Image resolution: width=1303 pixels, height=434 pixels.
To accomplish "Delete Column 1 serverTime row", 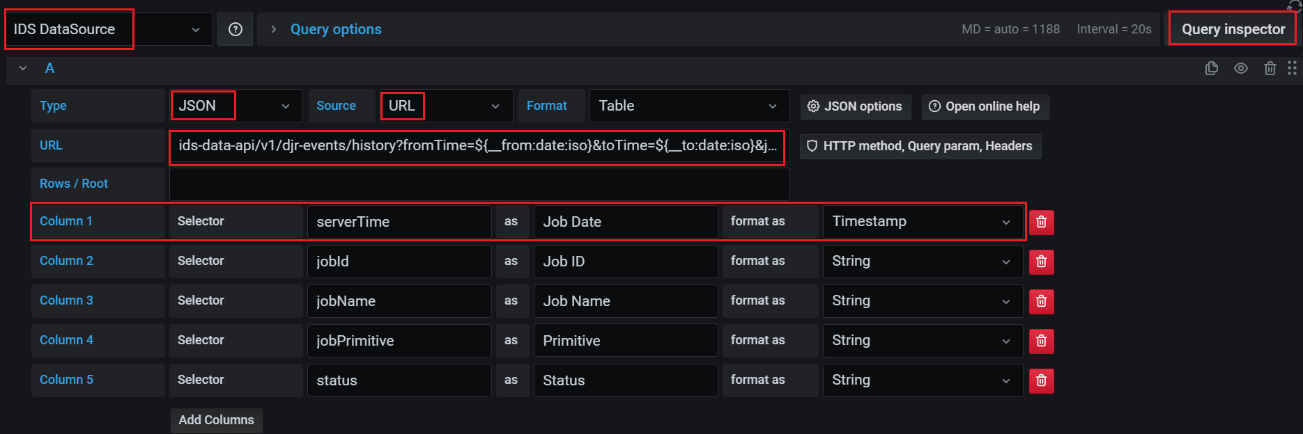I will [1041, 222].
